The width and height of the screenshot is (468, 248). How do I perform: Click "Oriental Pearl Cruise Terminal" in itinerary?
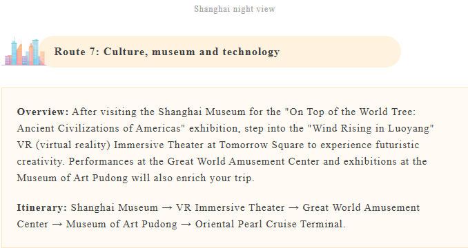270,224
